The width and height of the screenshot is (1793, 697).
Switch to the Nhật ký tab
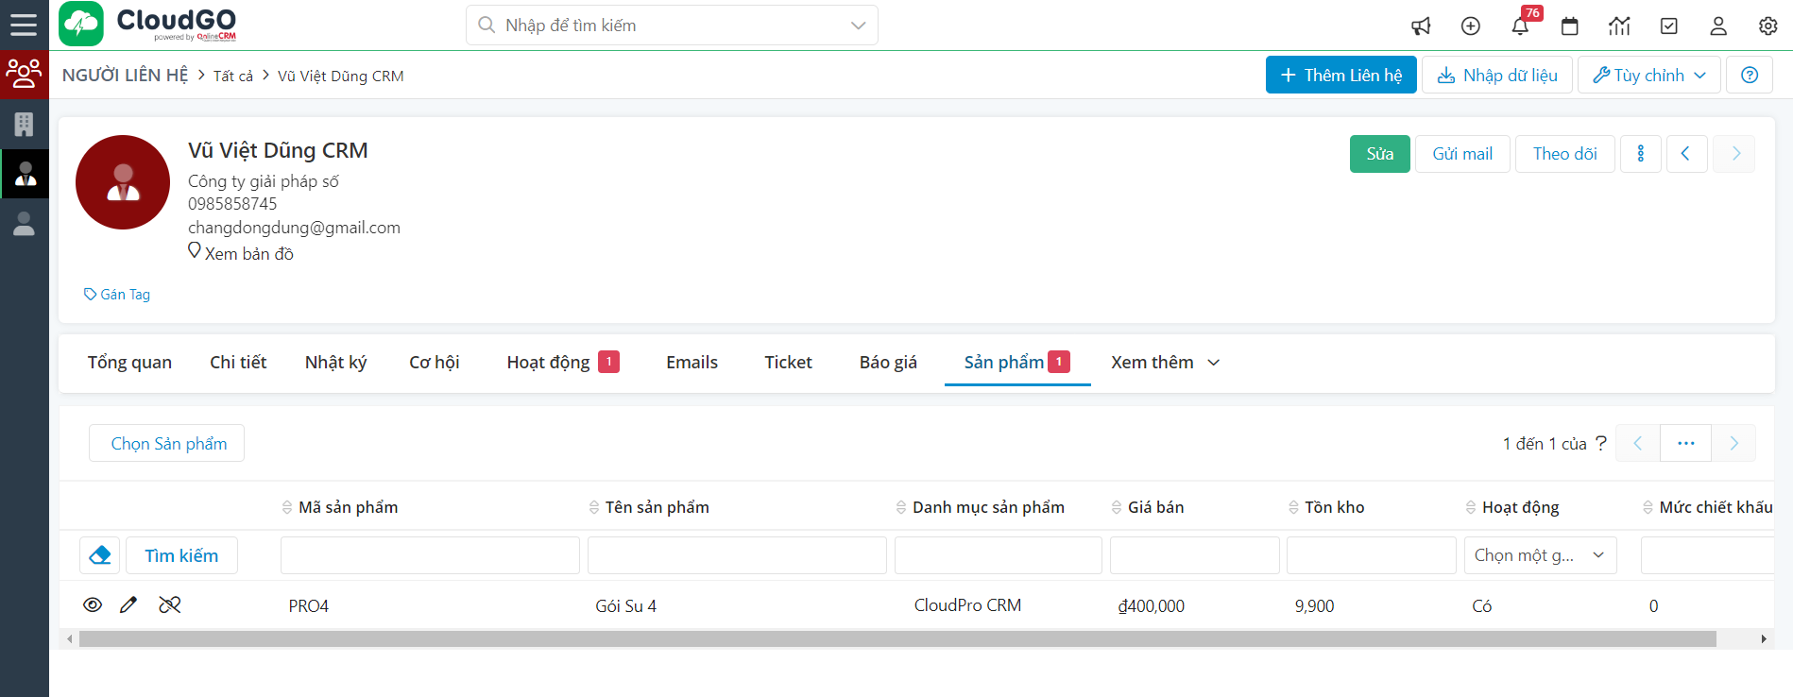pyautogui.click(x=335, y=363)
